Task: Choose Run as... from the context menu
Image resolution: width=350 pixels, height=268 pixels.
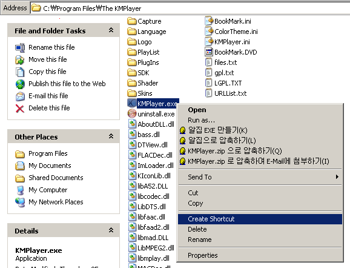Action: click(x=260, y=120)
